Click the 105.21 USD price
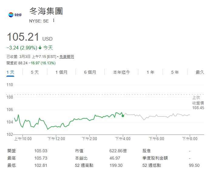This screenshot has width=209, height=172. point(24,37)
